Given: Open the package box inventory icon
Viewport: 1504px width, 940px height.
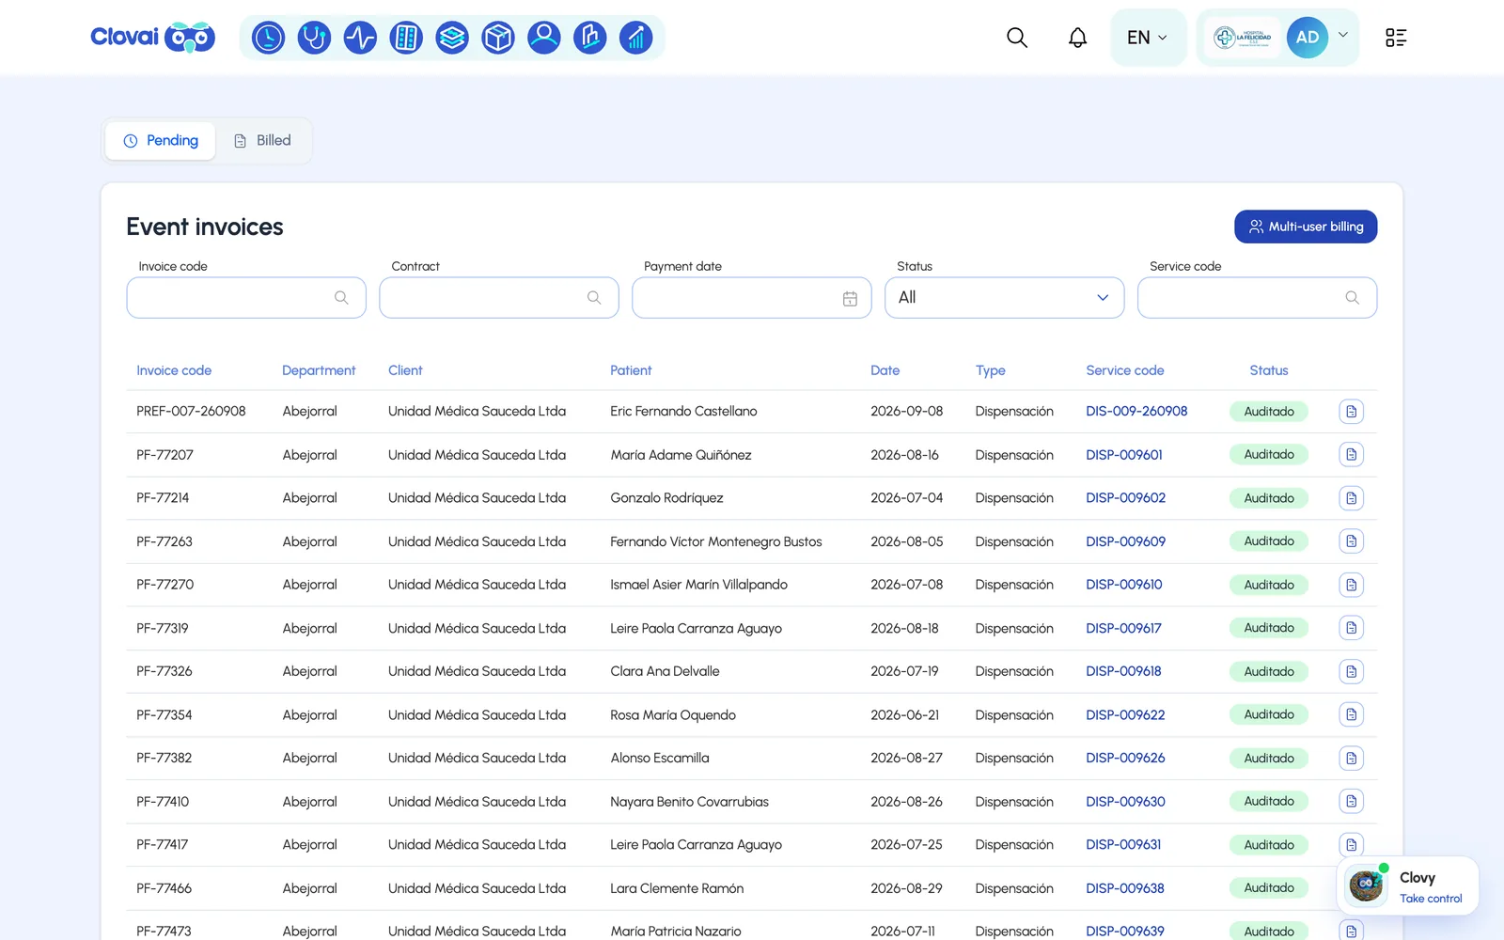Looking at the screenshot, I should 498,38.
